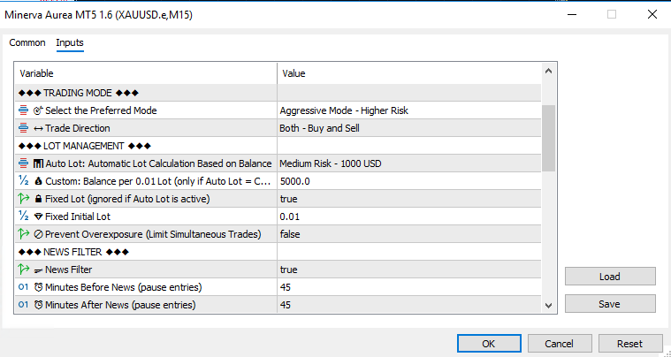Toggle the News Filter value set to true
The height and width of the screenshot is (357, 671).
(x=408, y=270)
